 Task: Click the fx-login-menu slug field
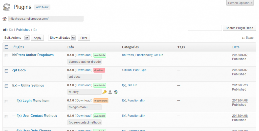[x=84, y=107]
